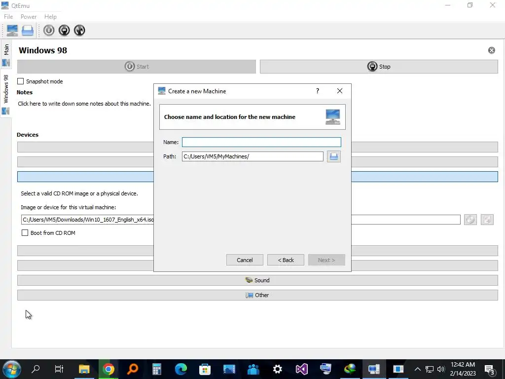Click the Stop machine button
The height and width of the screenshot is (379, 505).
click(379, 67)
